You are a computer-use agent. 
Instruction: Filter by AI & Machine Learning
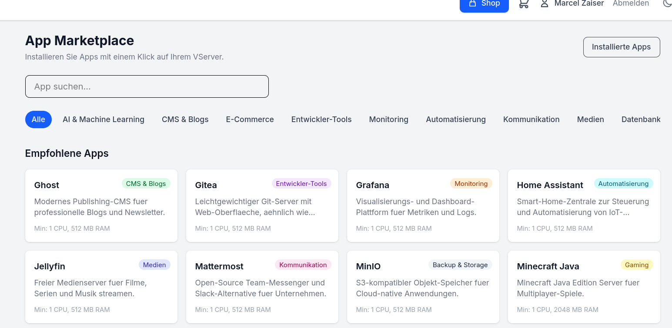(104, 119)
